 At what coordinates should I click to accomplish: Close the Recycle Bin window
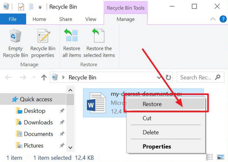pos(217,6)
